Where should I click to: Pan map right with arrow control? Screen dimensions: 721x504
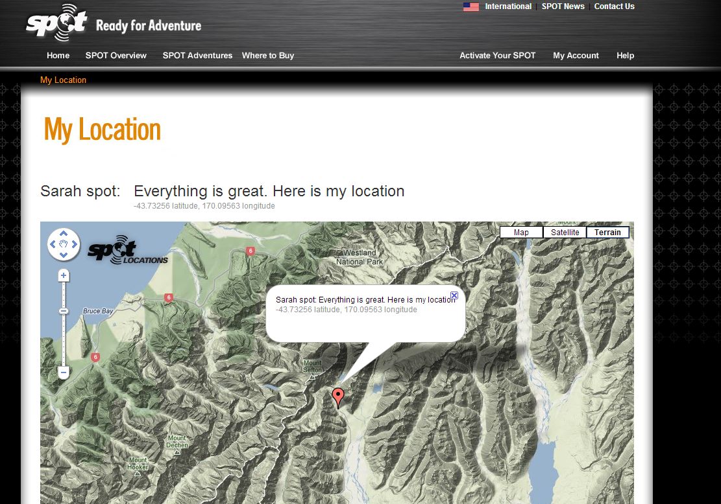pos(75,244)
